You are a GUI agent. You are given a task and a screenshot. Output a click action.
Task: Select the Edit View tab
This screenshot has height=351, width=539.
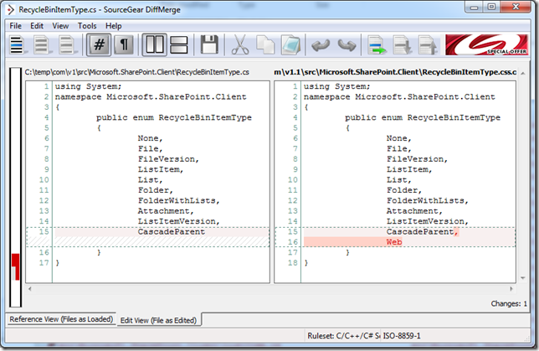[x=160, y=320]
